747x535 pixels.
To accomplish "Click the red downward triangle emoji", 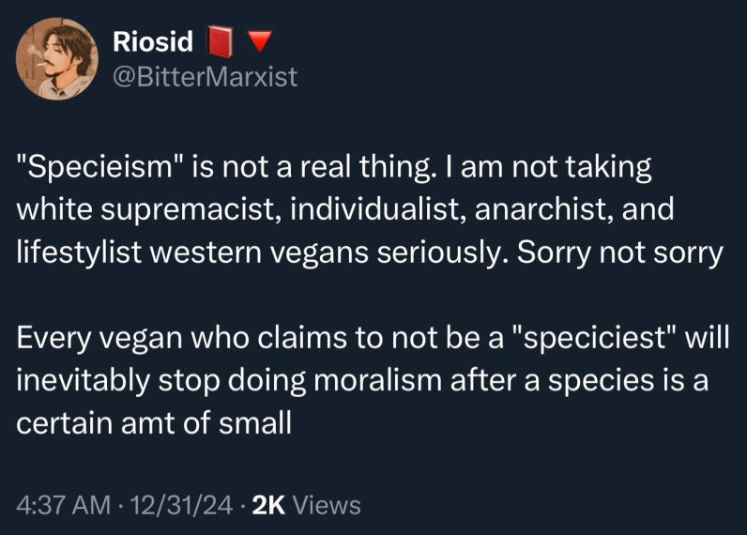I will point(258,42).
